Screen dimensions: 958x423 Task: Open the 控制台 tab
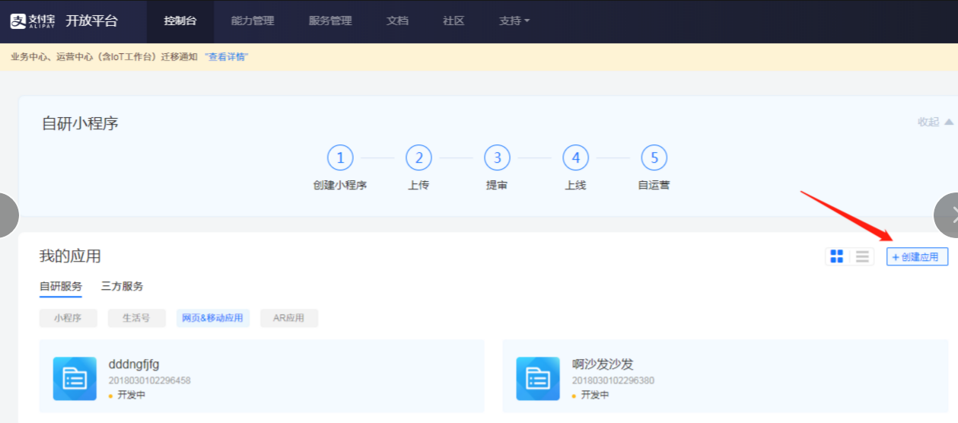click(x=180, y=21)
